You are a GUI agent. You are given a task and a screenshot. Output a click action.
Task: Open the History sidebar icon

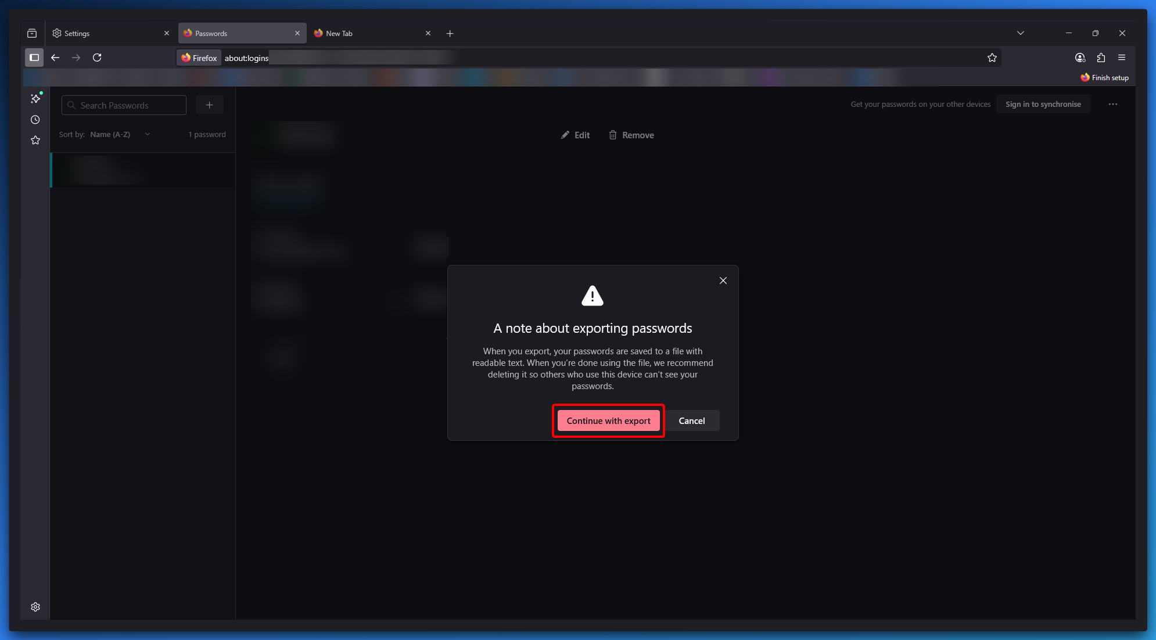[35, 120]
